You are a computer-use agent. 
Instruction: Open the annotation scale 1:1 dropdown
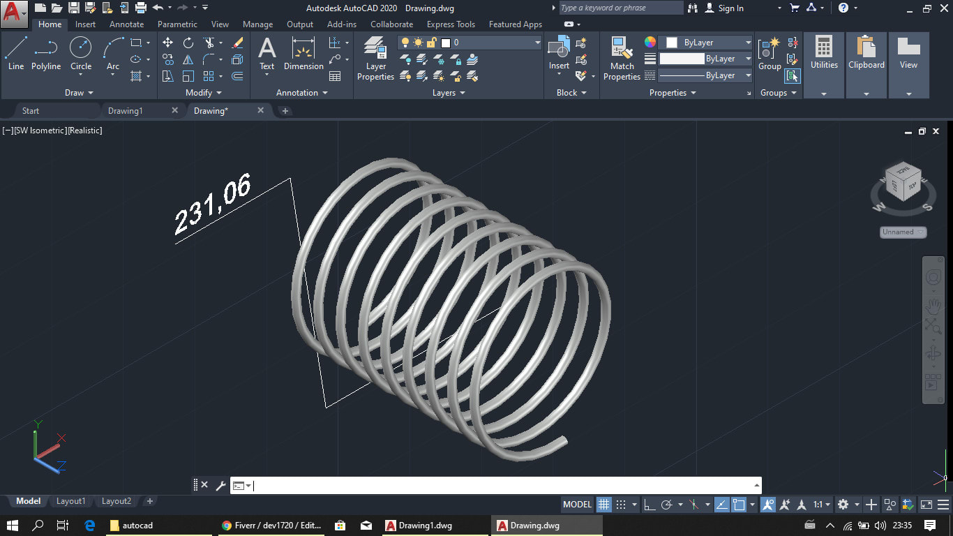click(x=822, y=505)
